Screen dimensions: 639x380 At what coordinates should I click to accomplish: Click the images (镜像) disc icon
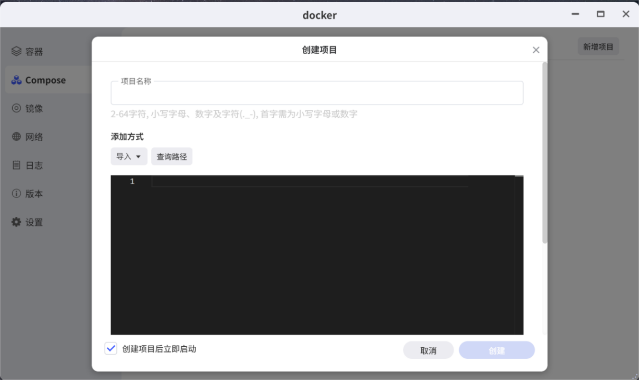[x=16, y=108]
